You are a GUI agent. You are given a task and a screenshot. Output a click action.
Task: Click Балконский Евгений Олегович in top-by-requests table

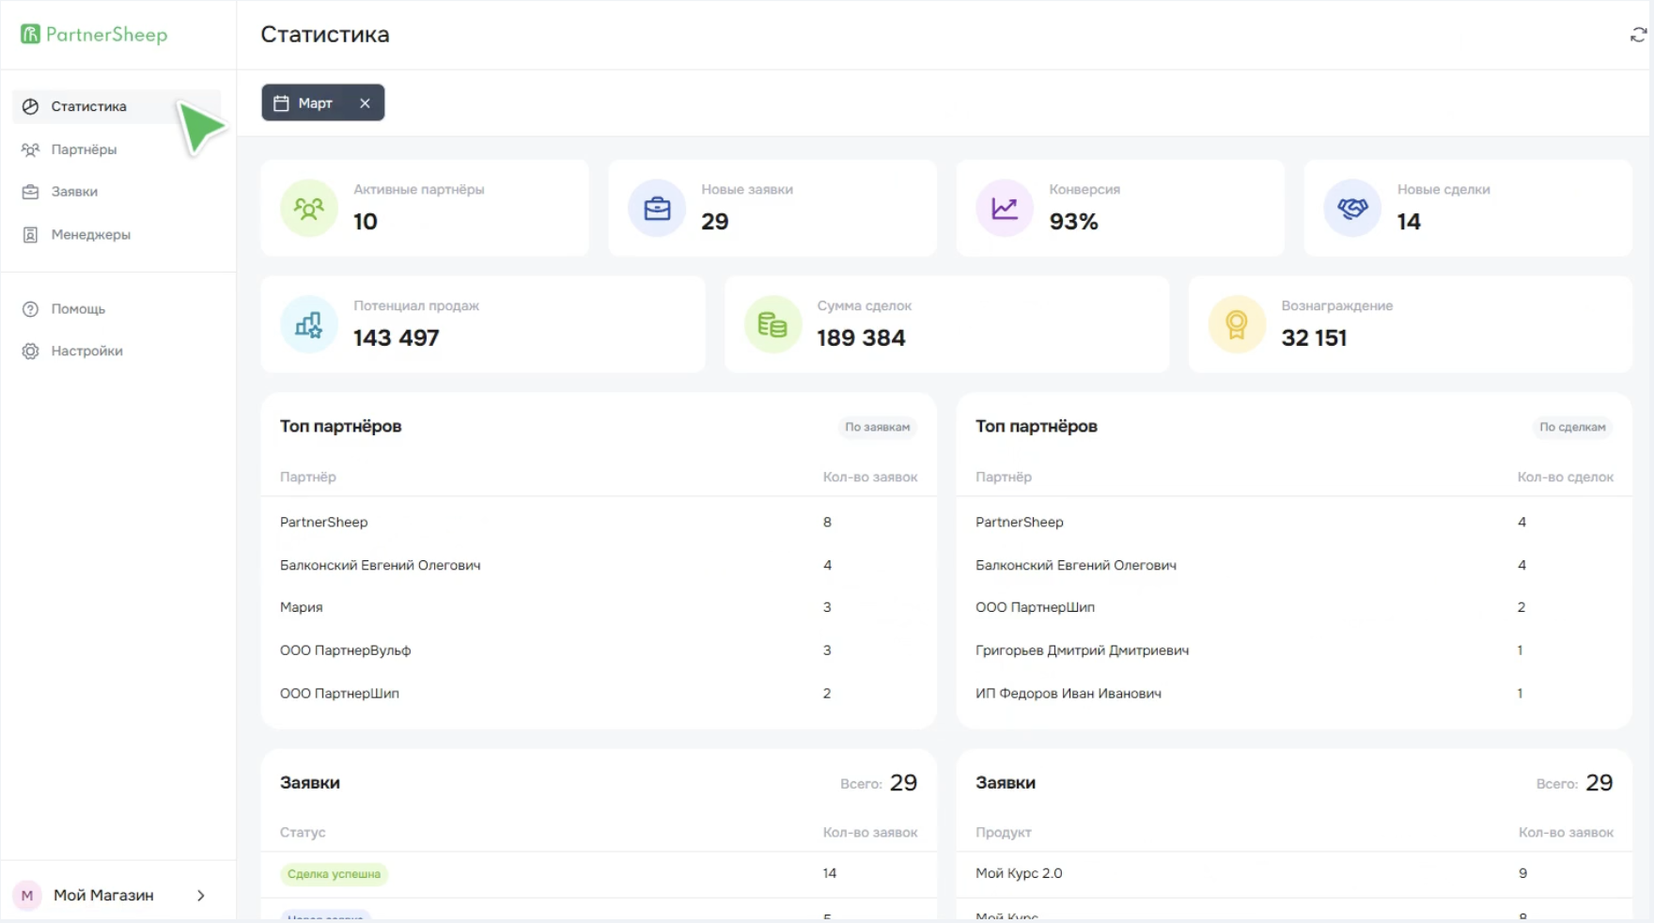[380, 565]
